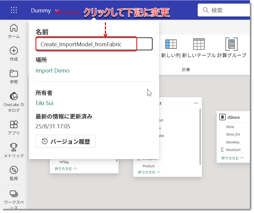Screen dimensions: 254x213
Task: Select the Store_EN field in dStore
Action: (x=233, y=135)
